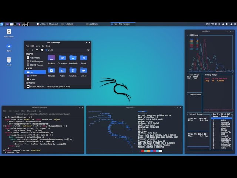Select the 21 GB Encrypted device
Viewport: 237px width, 178px height.
(35, 62)
